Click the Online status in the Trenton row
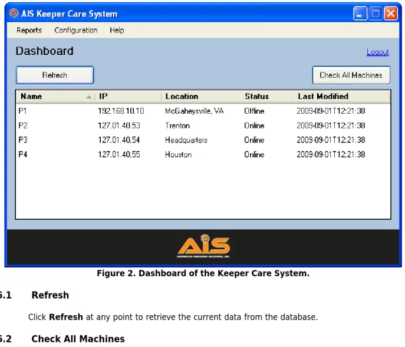Viewport: 405px width, 347px height. coord(254,125)
